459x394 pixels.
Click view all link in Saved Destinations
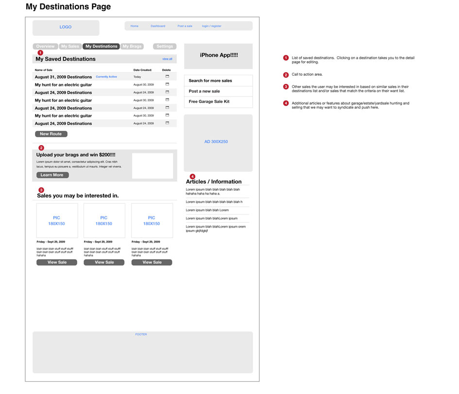167,59
